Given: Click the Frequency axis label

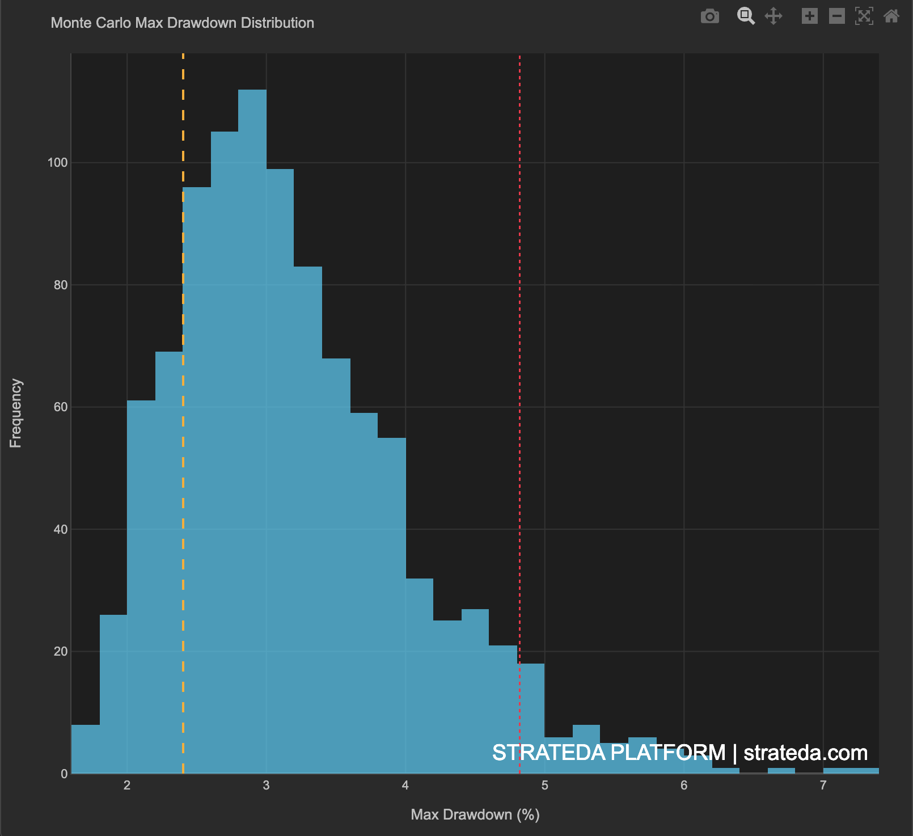Looking at the screenshot, I should (x=15, y=412).
